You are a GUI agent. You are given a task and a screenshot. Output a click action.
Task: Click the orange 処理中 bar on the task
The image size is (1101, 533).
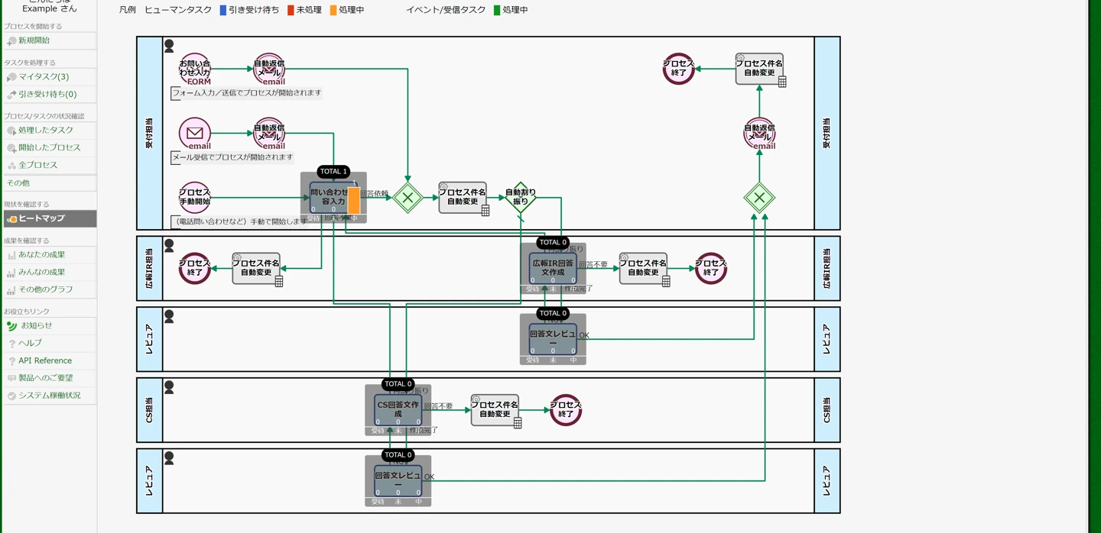coord(354,200)
